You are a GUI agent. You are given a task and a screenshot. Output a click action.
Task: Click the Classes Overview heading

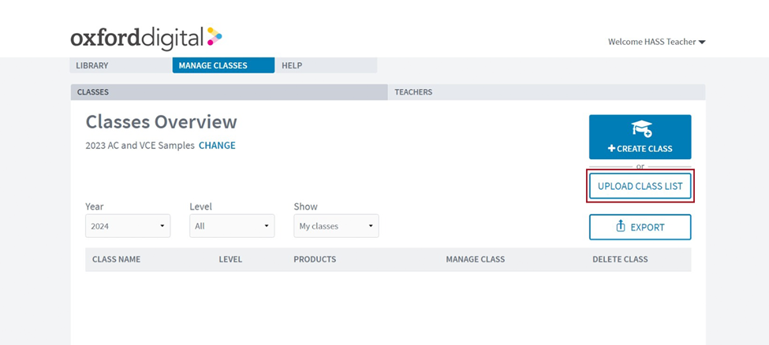(x=162, y=122)
